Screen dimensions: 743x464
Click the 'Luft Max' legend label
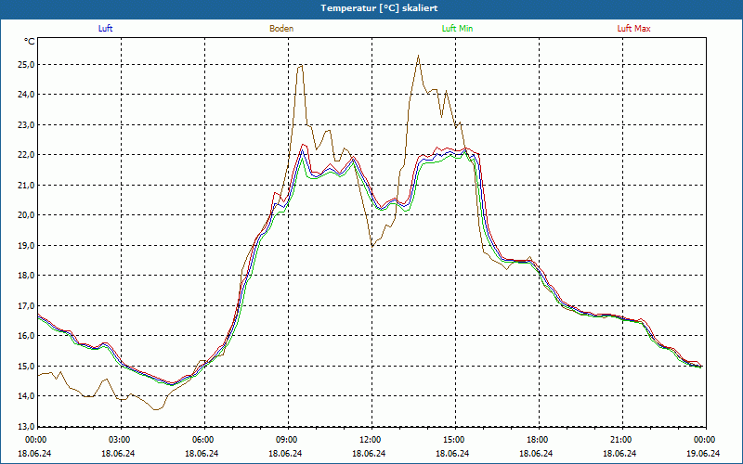[633, 29]
